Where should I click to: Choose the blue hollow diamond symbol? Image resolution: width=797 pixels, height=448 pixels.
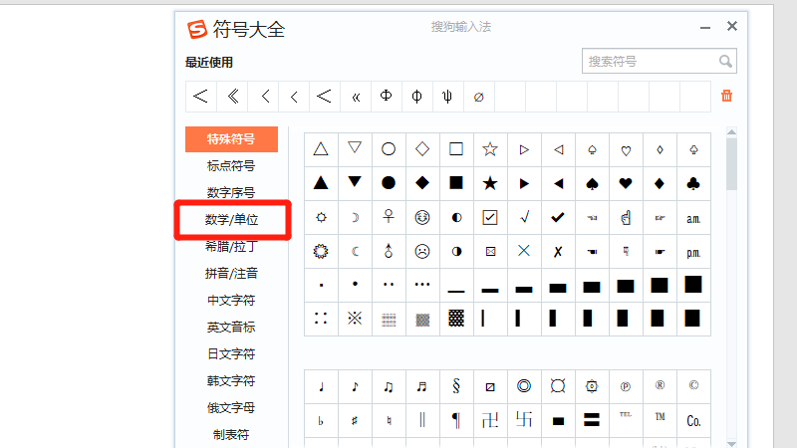(x=422, y=149)
